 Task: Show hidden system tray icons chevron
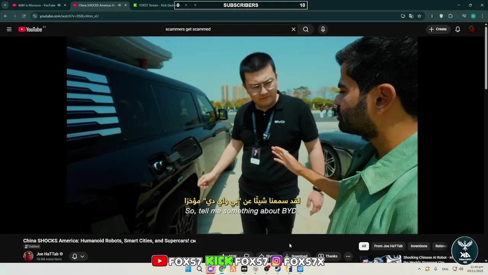419,269
